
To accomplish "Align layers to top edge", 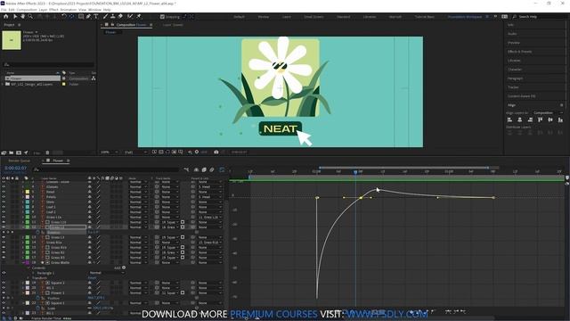I will (x=541, y=119).
